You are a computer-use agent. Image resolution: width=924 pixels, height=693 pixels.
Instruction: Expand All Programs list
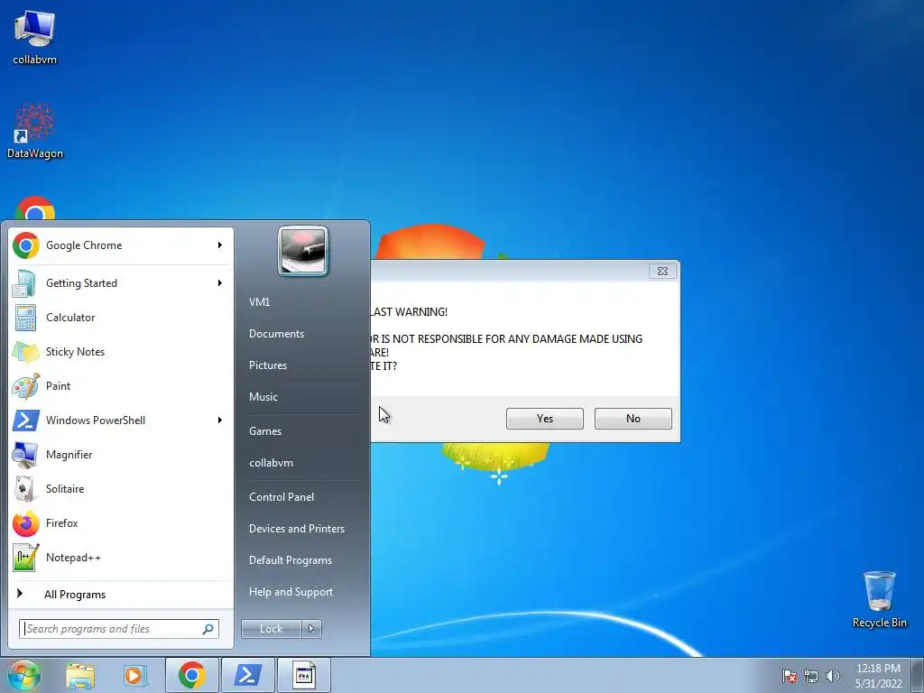click(121, 595)
